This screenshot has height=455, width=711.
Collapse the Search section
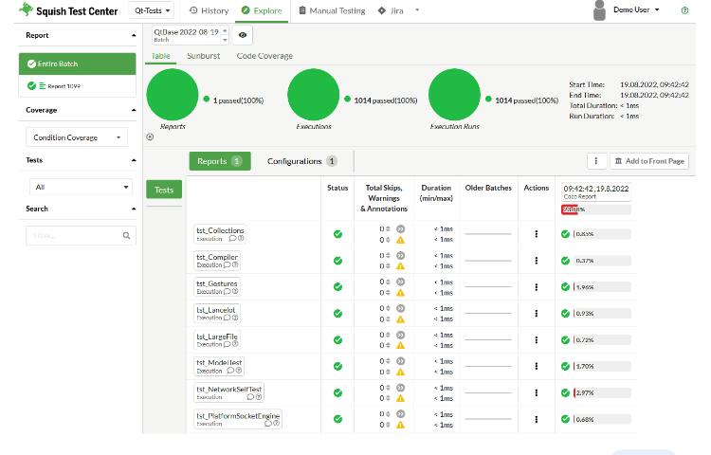[x=134, y=209]
